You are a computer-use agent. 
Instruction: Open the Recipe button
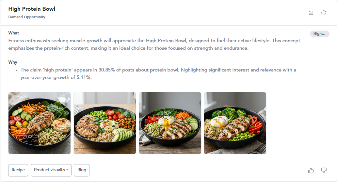pos(18,170)
